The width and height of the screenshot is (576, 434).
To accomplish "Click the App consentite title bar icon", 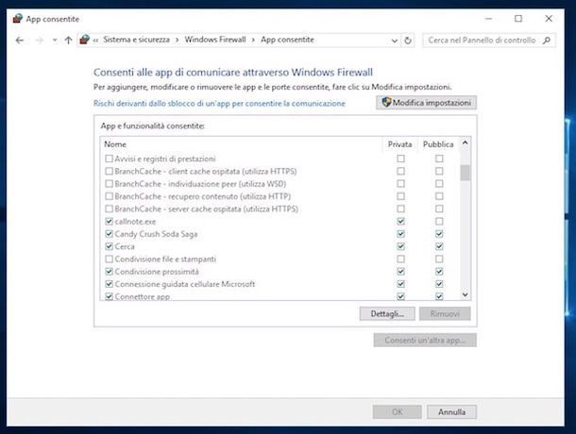I will tap(17, 19).
